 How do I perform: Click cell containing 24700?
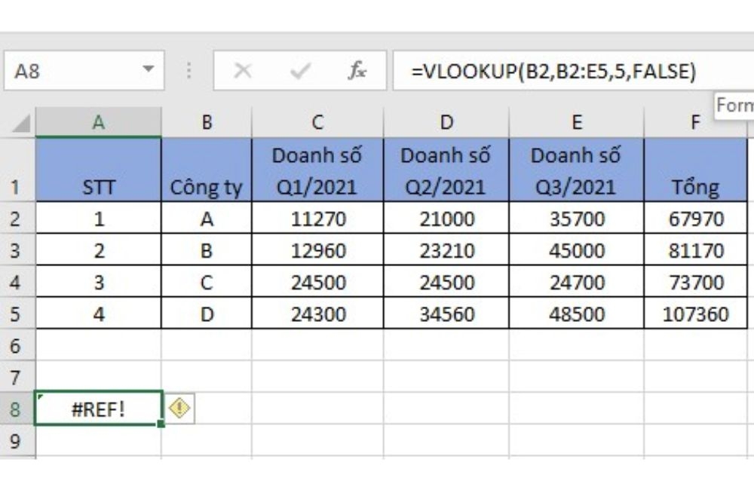pyautogui.click(x=577, y=282)
